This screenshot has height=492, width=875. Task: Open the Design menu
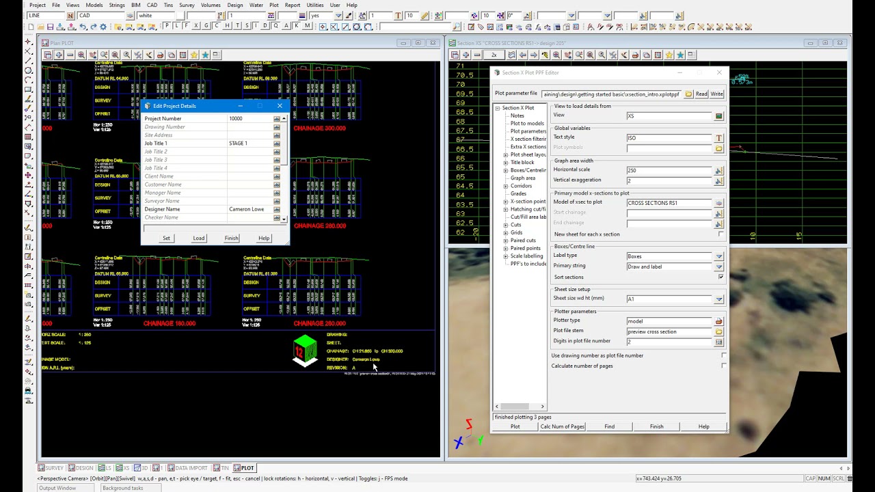pos(235,5)
